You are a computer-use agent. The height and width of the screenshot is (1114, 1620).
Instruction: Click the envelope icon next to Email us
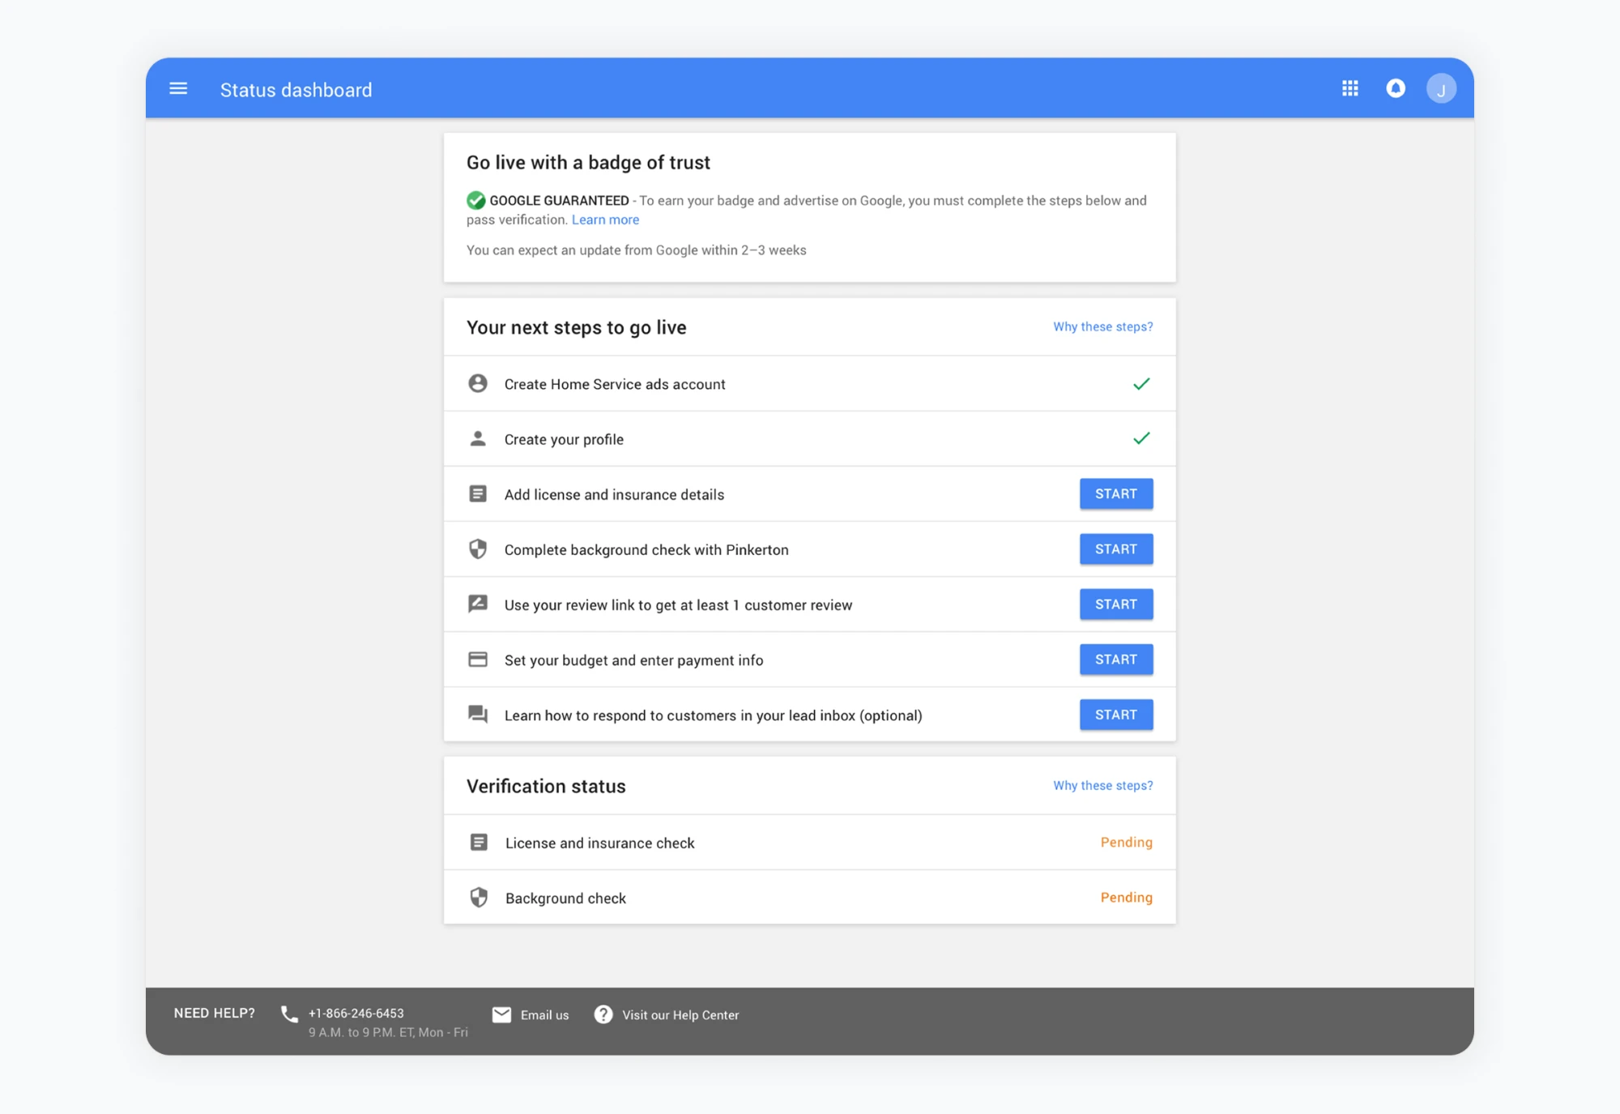coord(501,1014)
